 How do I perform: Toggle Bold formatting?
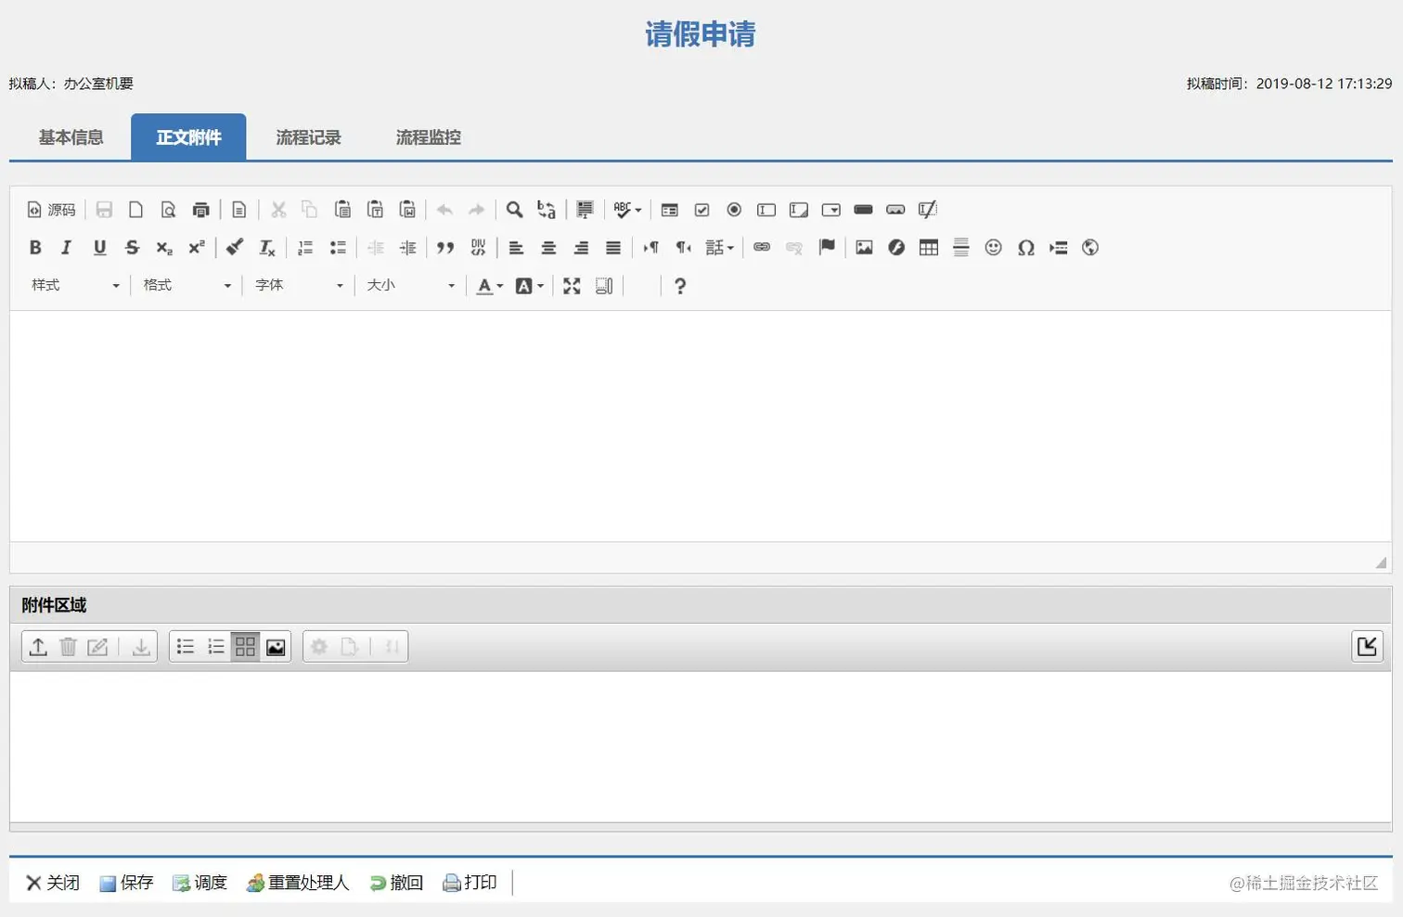[x=35, y=248]
